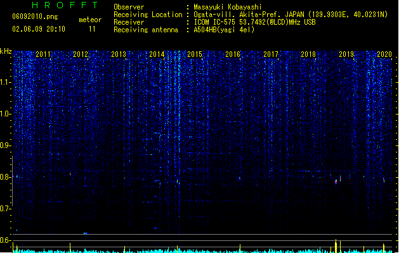Click the 0.6 kHz axis label

(5, 240)
